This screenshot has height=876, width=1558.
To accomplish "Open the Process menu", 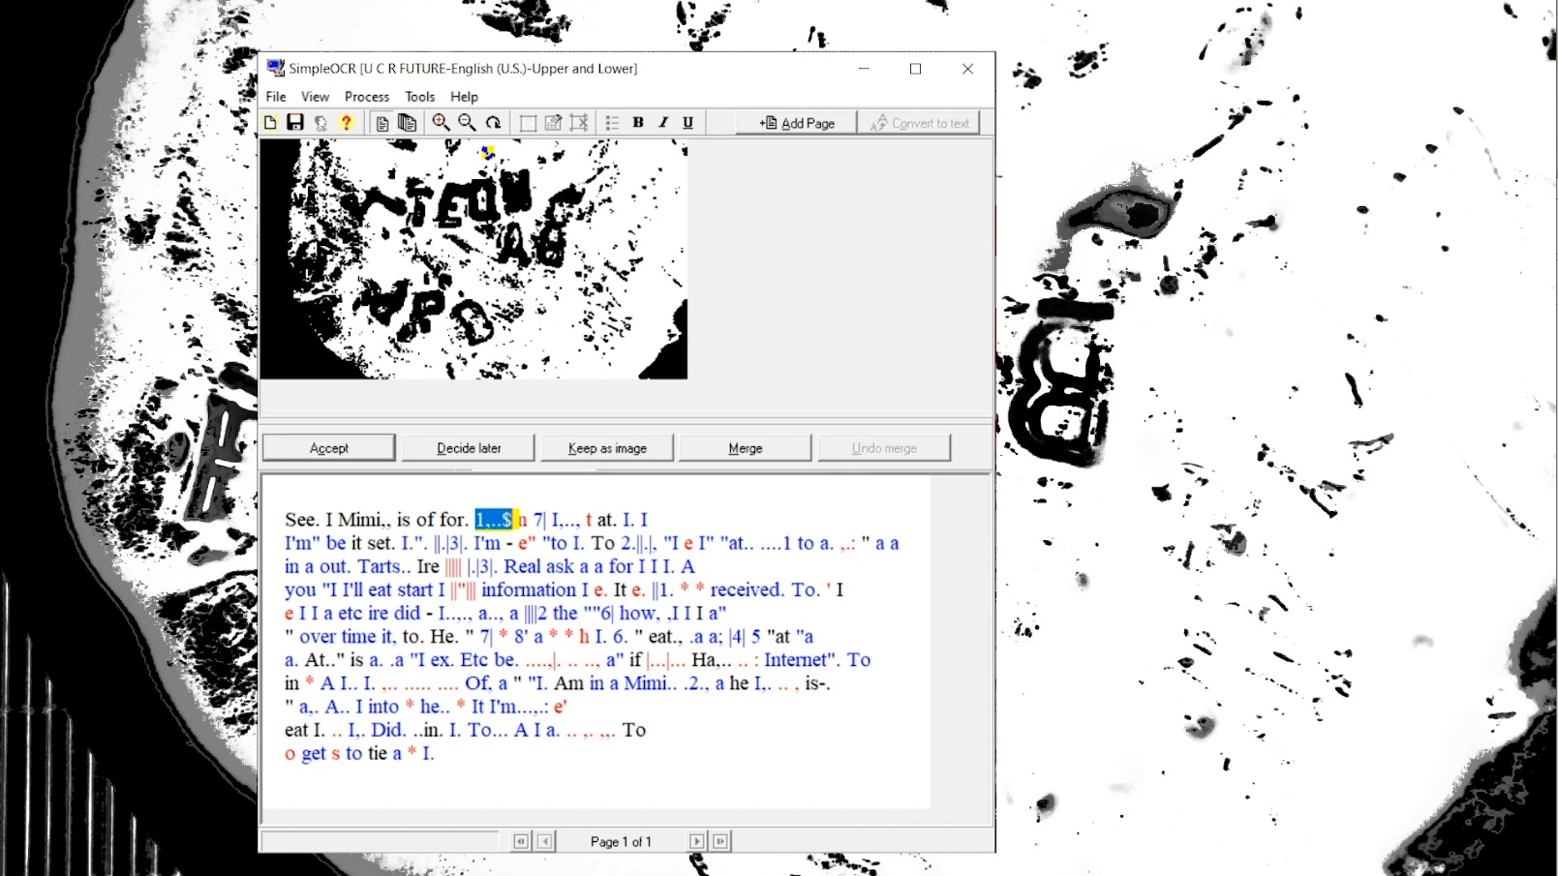I will (367, 97).
